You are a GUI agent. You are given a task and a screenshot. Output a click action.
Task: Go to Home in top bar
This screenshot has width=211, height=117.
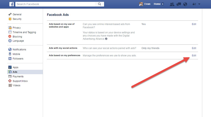coord(157,4)
